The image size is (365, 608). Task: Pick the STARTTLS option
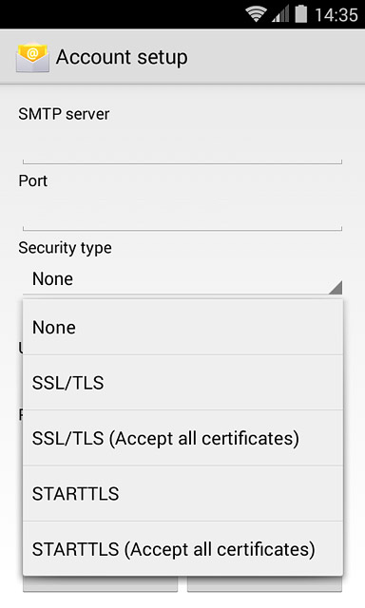pyautogui.click(x=182, y=494)
